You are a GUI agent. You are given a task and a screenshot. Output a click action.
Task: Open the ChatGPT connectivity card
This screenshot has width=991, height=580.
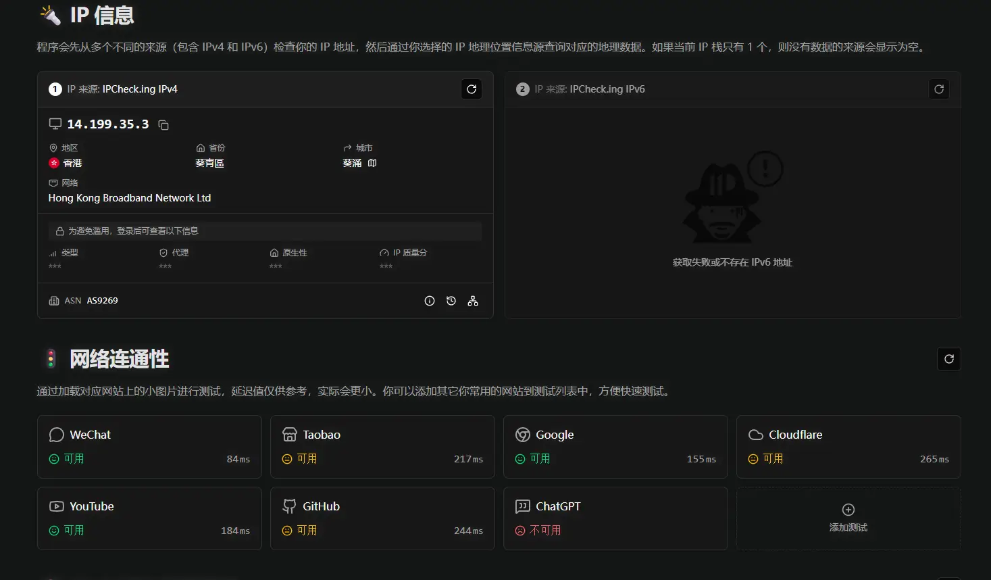tap(615, 518)
